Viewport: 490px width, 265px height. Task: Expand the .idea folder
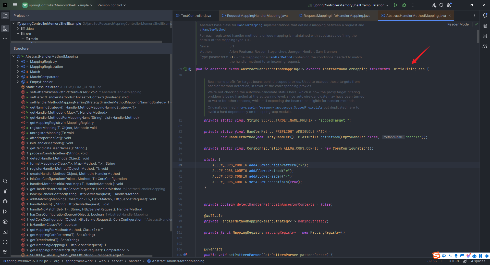coord(18,29)
